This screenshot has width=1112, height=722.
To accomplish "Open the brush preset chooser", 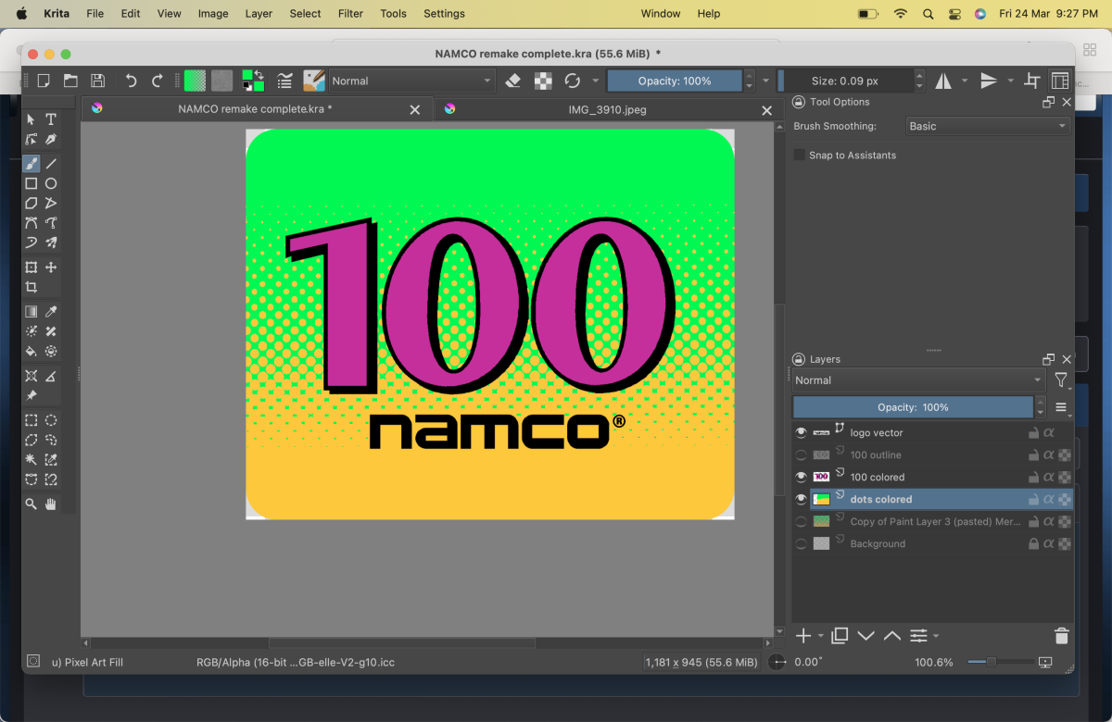I will click(314, 81).
